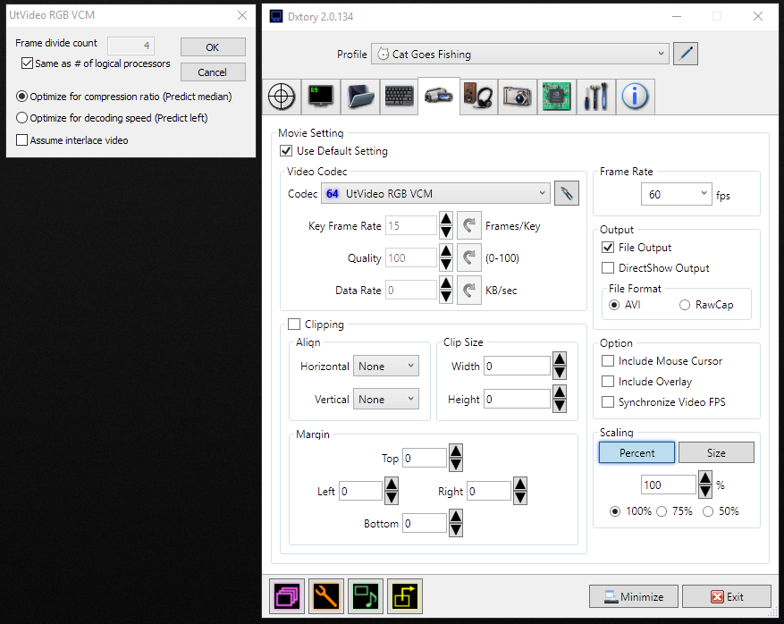
Task: Select 100% scaling preset
Action: click(x=616, y=511)
